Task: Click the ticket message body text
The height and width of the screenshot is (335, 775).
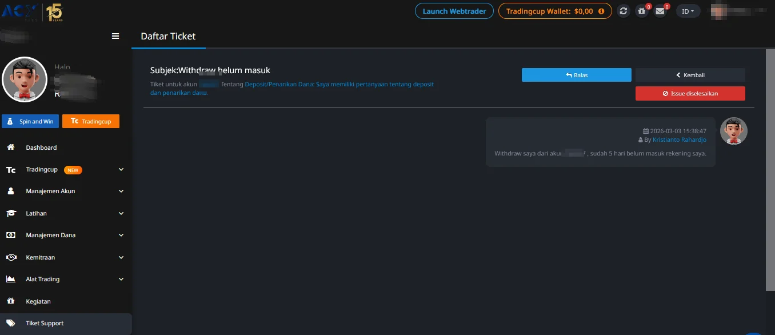Action: (600, 153)
